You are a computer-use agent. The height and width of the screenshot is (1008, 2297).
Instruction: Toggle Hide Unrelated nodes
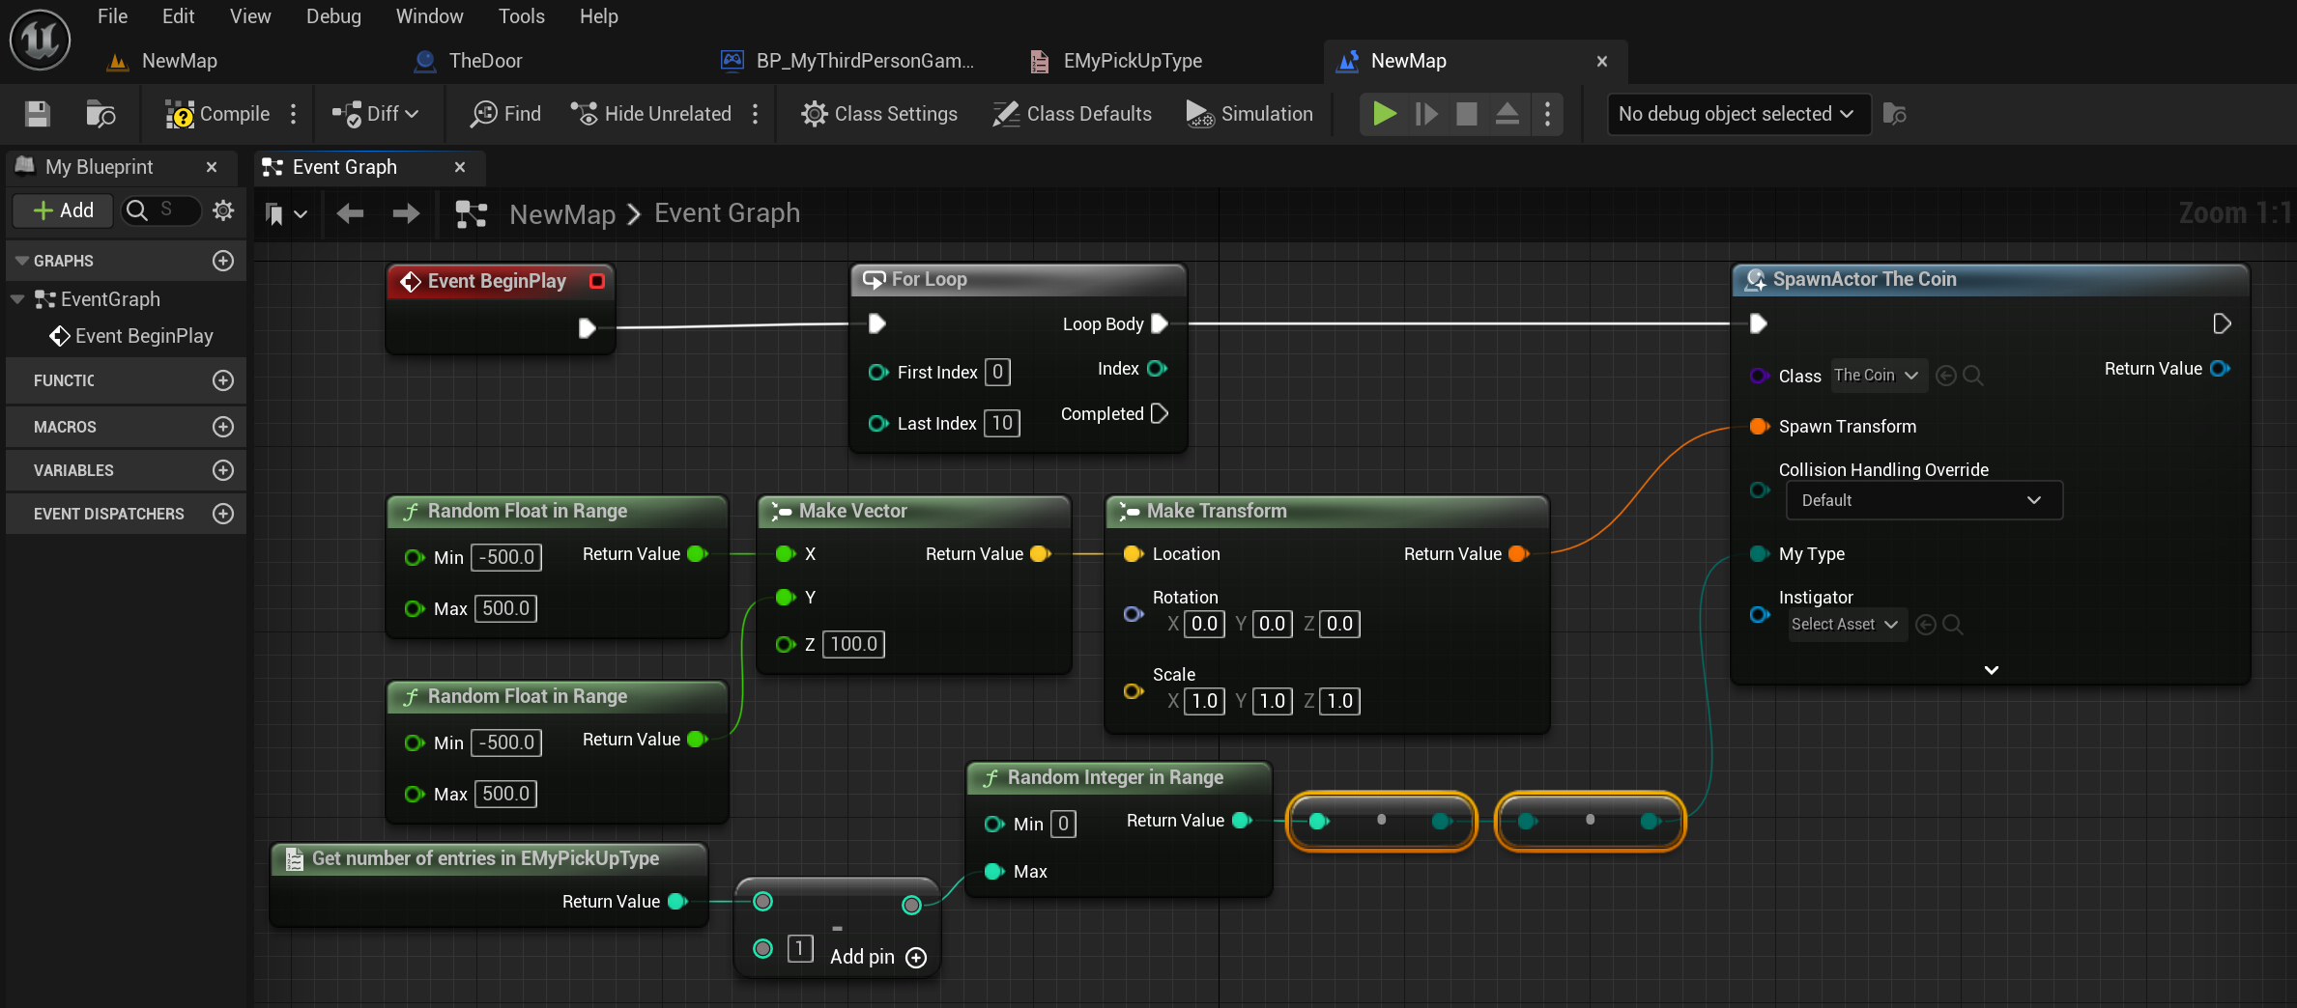coord(651,114)
